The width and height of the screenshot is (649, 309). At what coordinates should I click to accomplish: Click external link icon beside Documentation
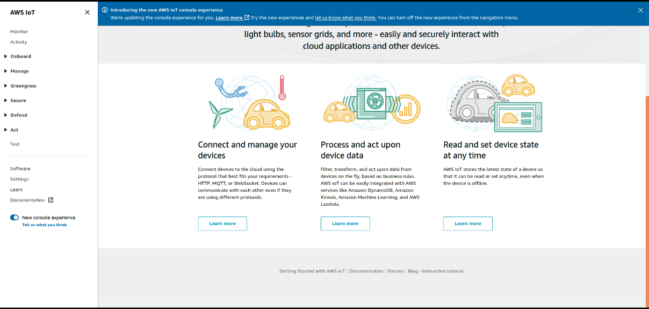[x=51, y=200]
